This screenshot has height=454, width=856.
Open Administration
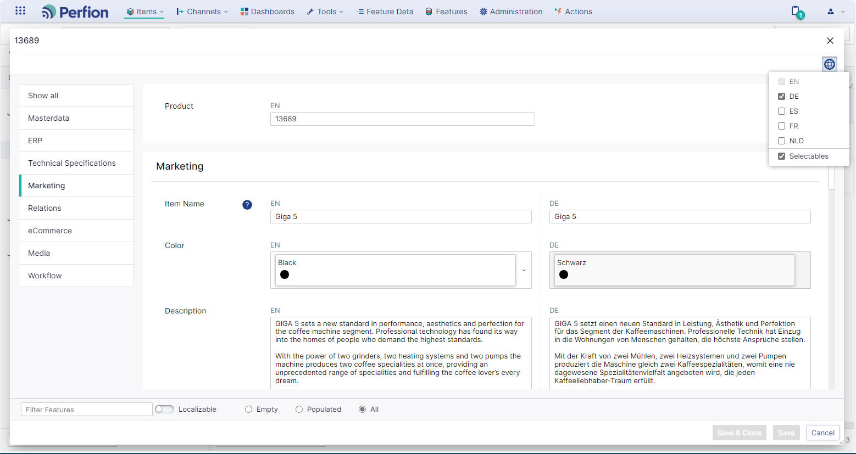tap(511, 12)
